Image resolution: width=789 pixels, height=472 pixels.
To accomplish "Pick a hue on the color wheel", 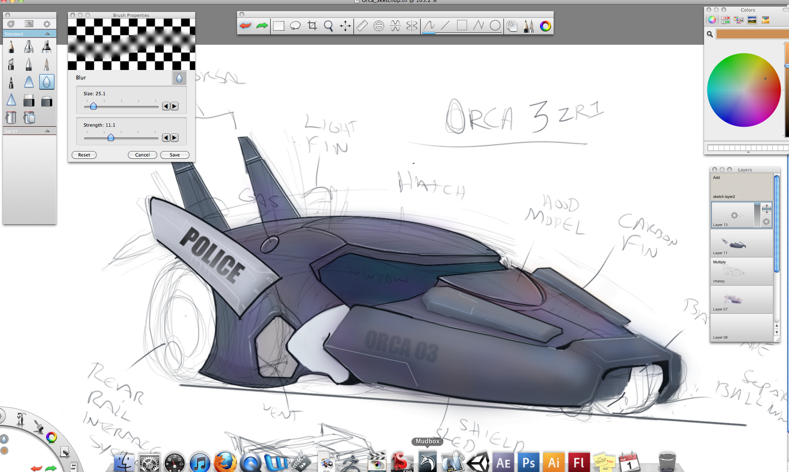I will point(744,90).
